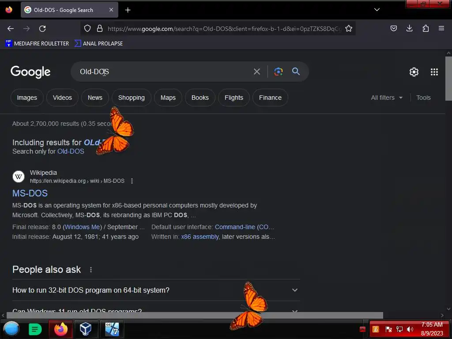
Task: Open the network icon in tray
Action: pos(399,329)
